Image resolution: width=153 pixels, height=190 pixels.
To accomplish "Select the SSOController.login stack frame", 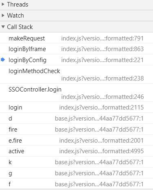I will [x=76, y=93].
